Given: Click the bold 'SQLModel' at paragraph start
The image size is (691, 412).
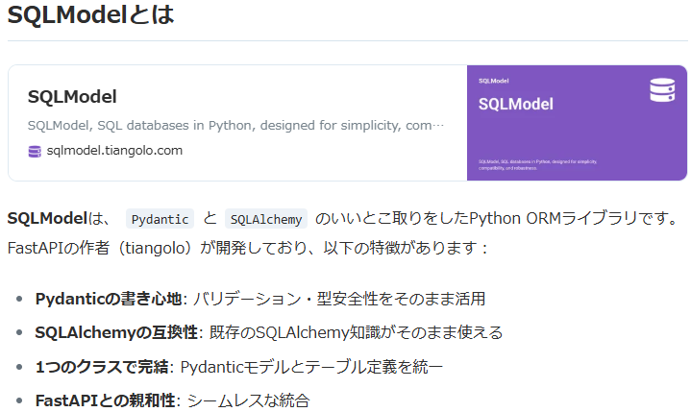Looking at the screenshot, I should 48,218.
